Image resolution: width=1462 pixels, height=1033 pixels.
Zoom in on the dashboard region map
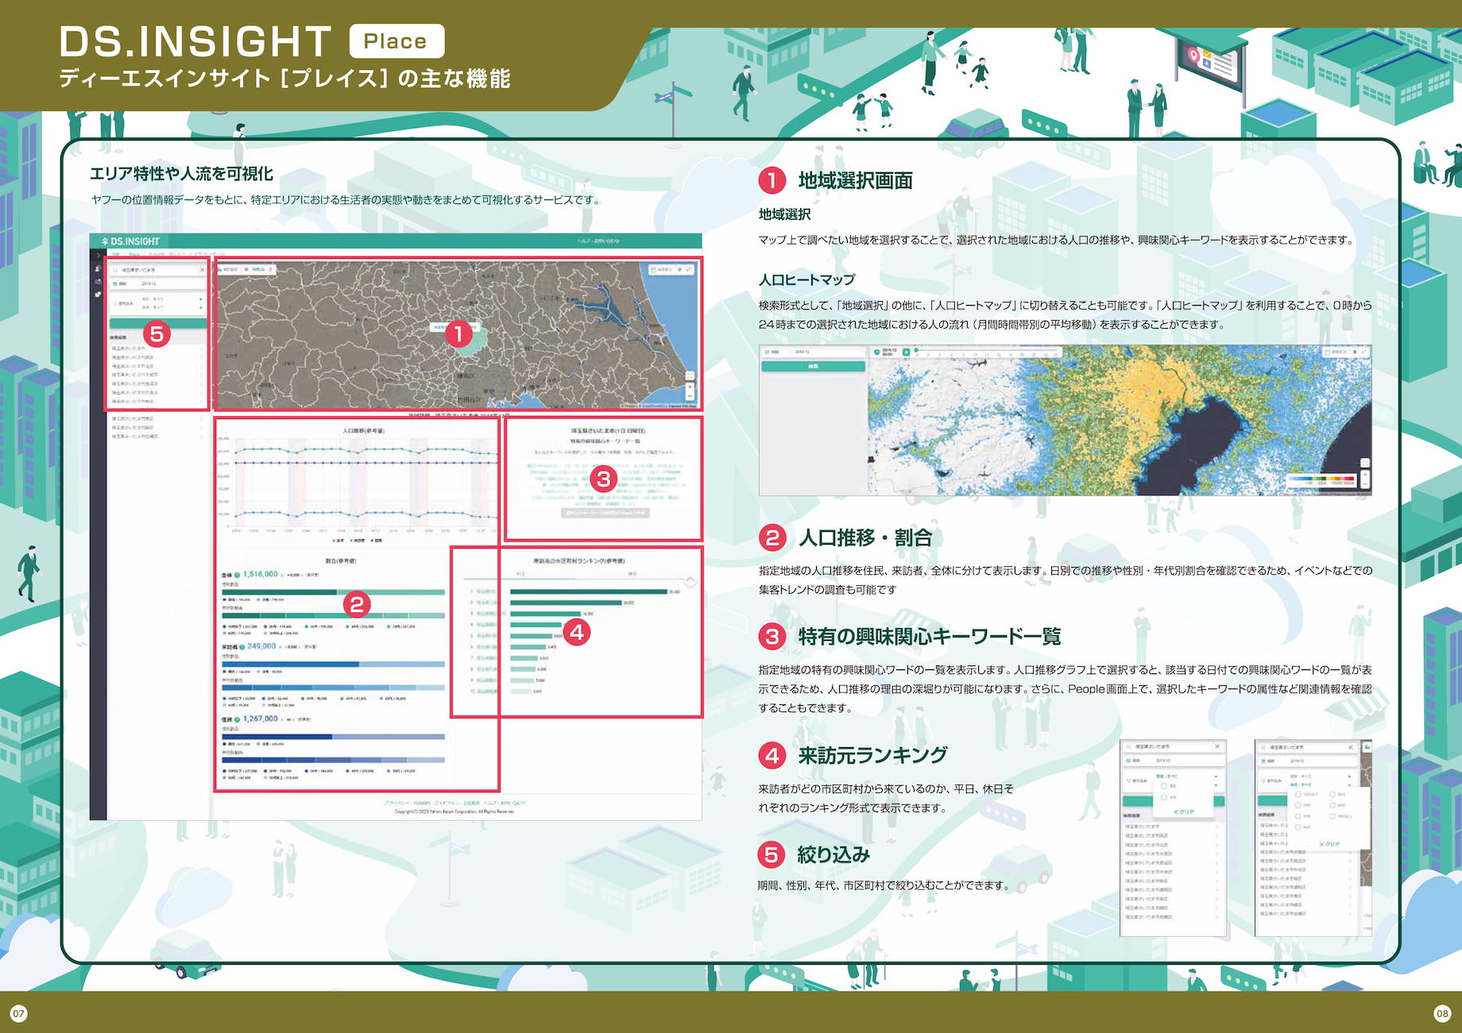[x=690, y=387]
